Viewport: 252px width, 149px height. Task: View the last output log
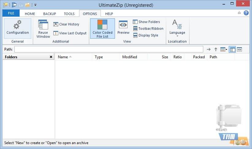[x=70, y=33]
